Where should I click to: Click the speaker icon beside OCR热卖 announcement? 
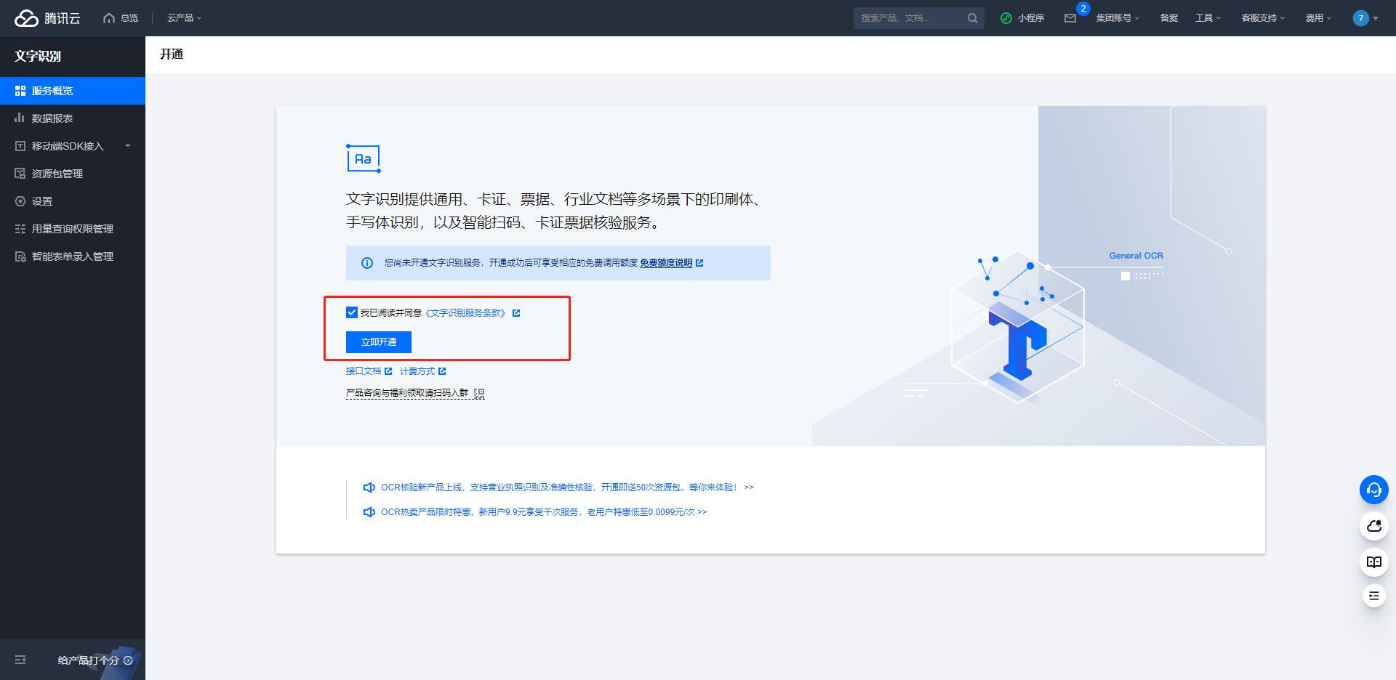(369, 512)
